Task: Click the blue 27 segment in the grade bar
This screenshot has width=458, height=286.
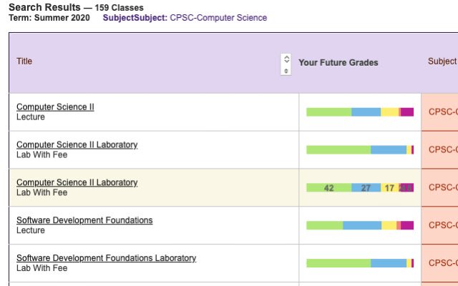Action: 366,188
